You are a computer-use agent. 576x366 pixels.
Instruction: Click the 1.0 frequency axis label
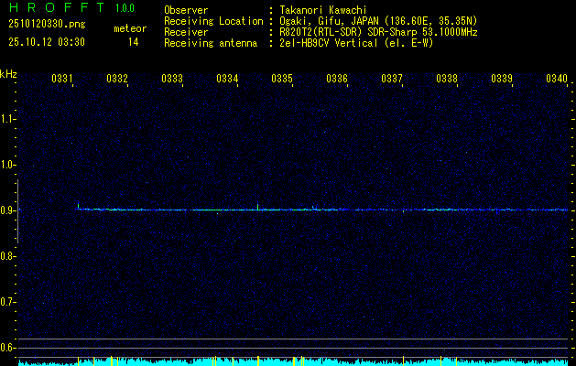[x=7, y=165]
